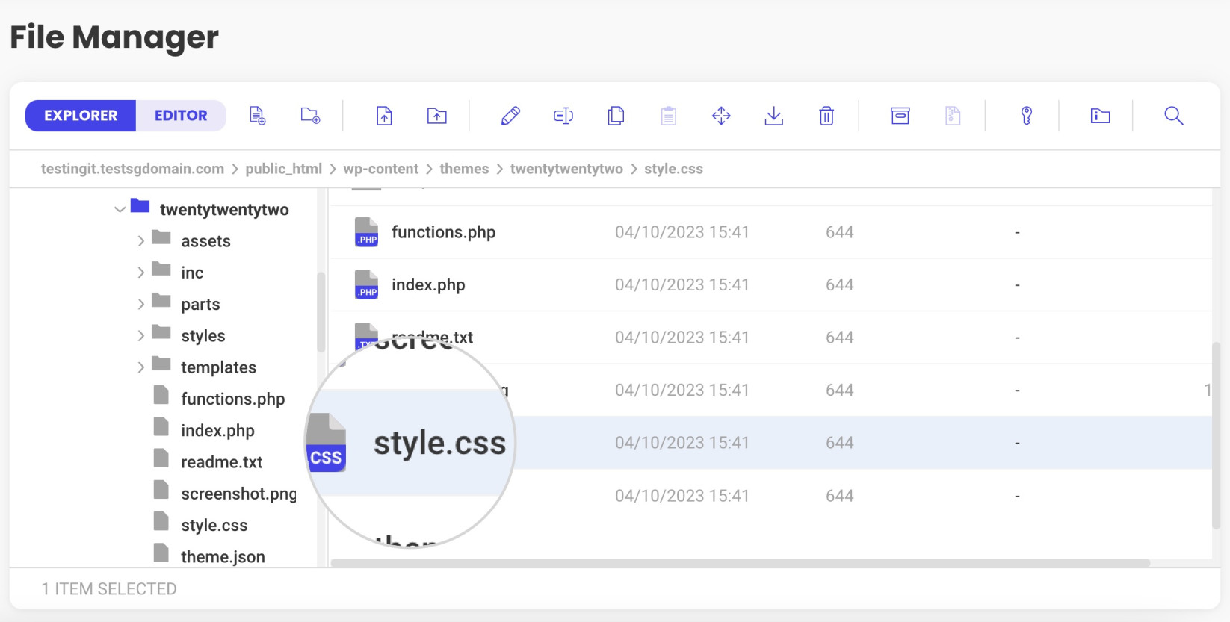Collapse the twentytwentytwo tree folder
Viewport: 1230px width, 622px height.
120,210
